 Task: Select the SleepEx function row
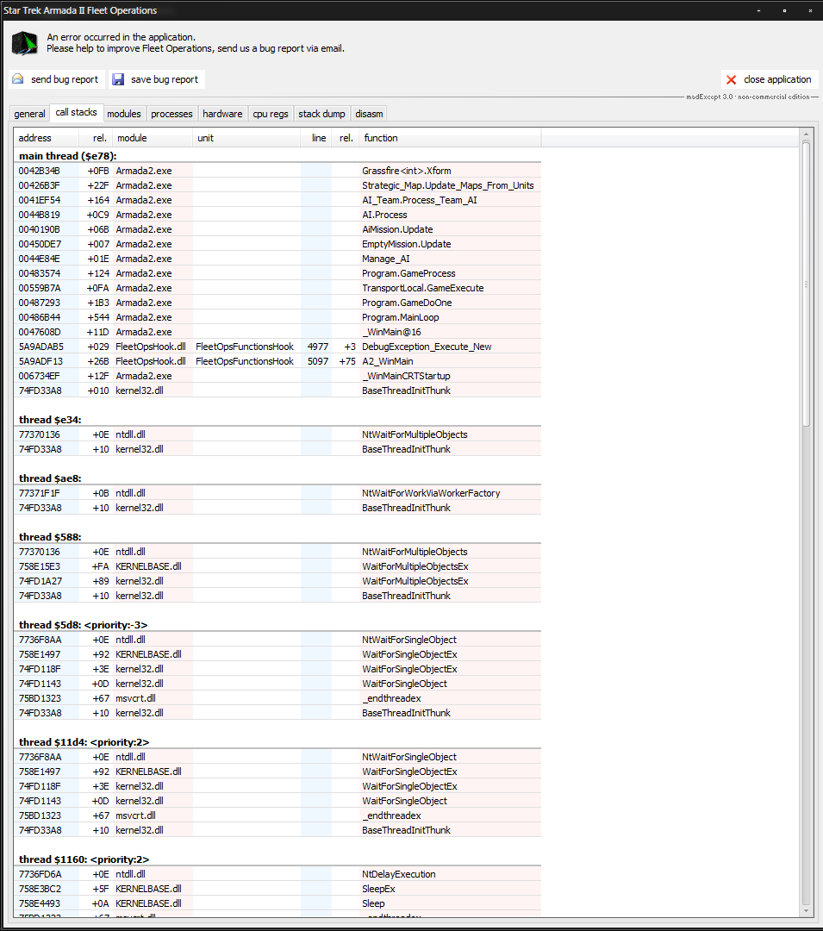277,889
